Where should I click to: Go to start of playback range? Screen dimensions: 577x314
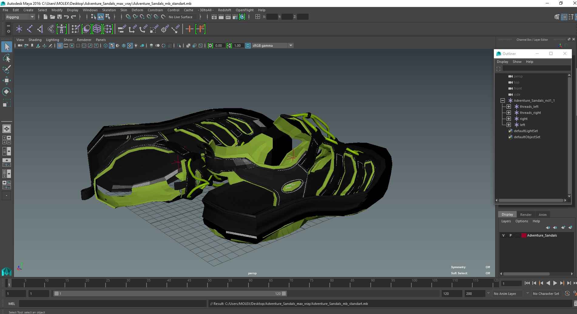(527, 283)
